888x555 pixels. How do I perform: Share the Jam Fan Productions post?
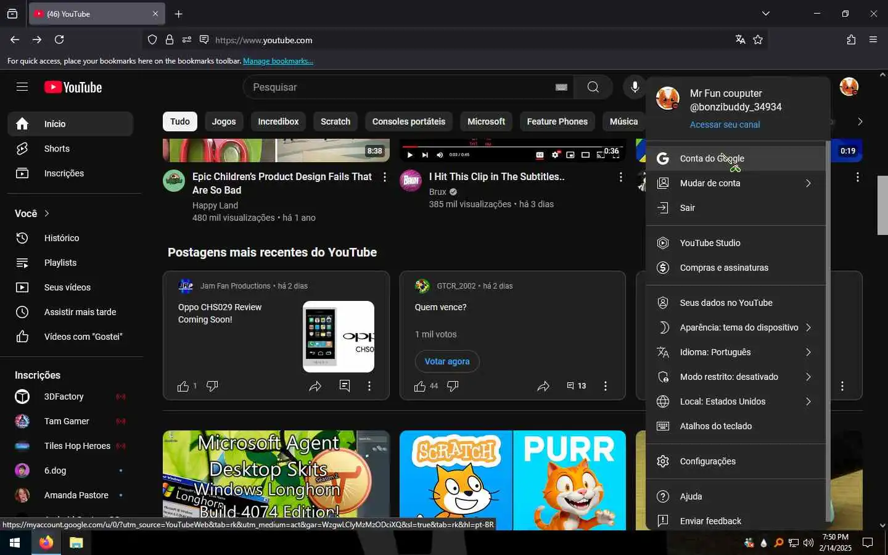coord(315,386)
